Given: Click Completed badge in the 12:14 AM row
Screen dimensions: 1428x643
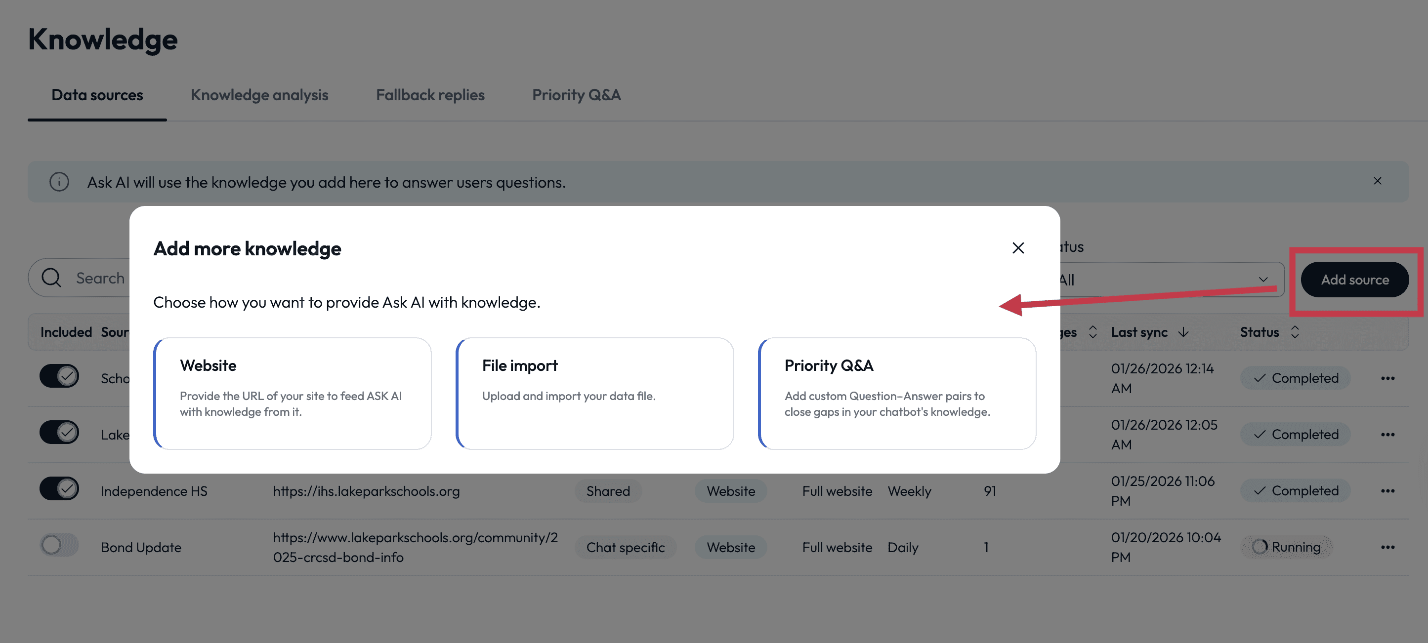Looking at the screenshot, I should [x=1295, y=378].
